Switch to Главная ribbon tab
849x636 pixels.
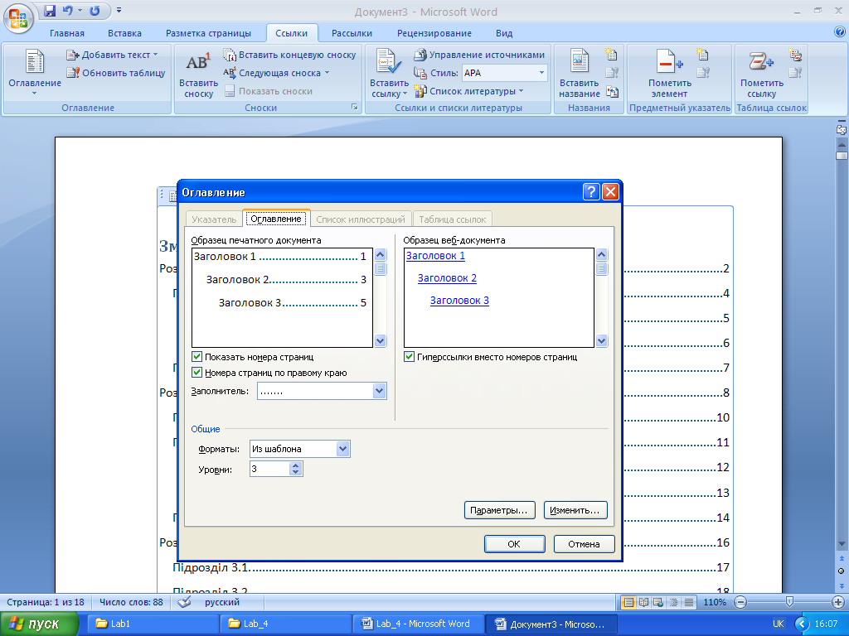click(x=67, y=33)
